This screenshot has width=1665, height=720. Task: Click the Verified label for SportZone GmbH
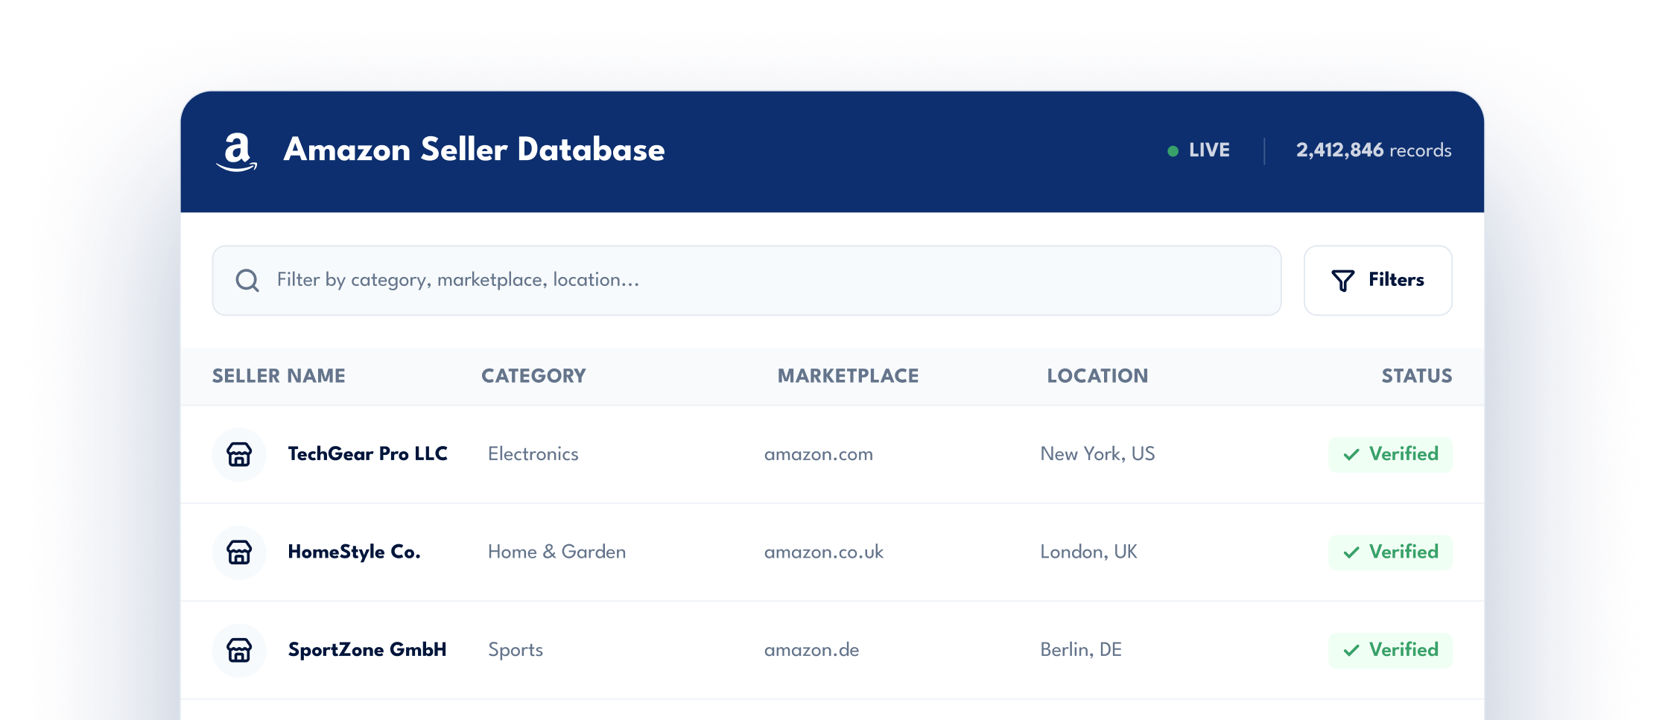pos(1404,650)
